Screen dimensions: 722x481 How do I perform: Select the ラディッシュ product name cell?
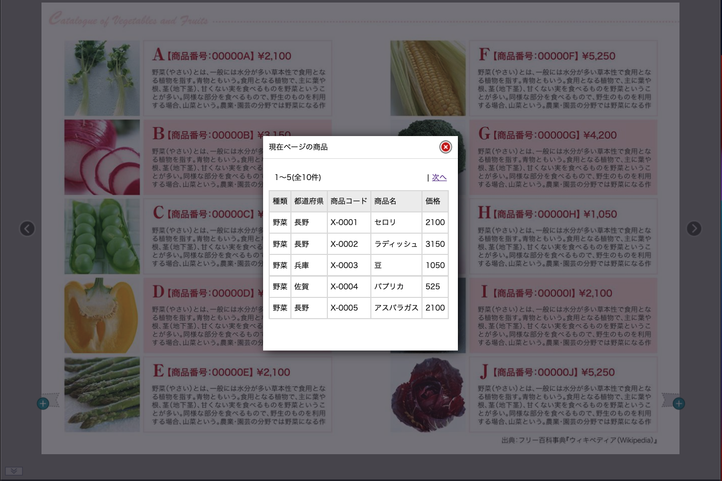396,244
